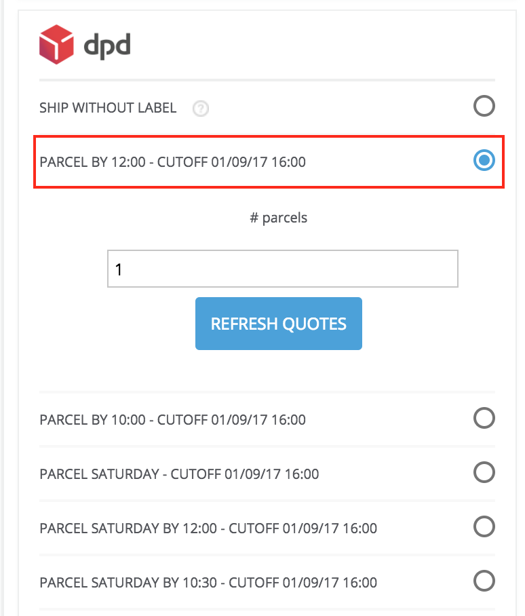The image size is (525, 616).
Task: Click the red DPD cube logo
Action: coord(56,44)
